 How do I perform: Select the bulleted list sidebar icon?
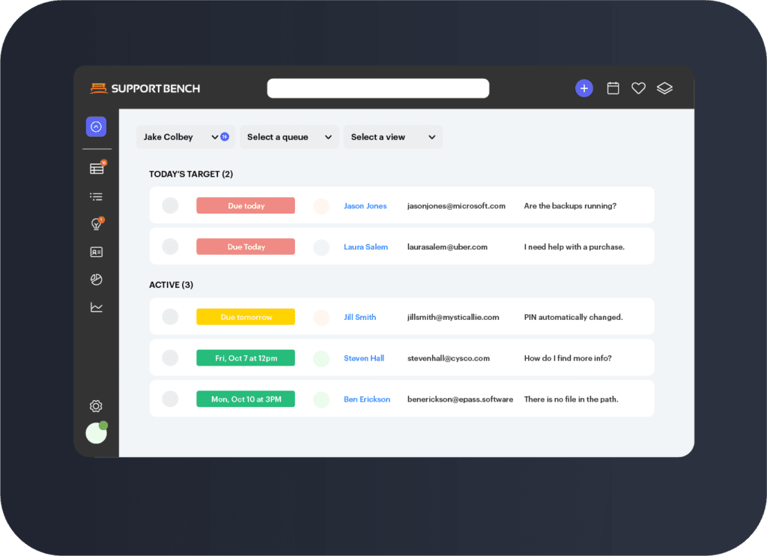96,197
